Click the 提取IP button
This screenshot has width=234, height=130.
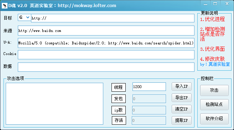pyautogui.click(x=182, y=120)
